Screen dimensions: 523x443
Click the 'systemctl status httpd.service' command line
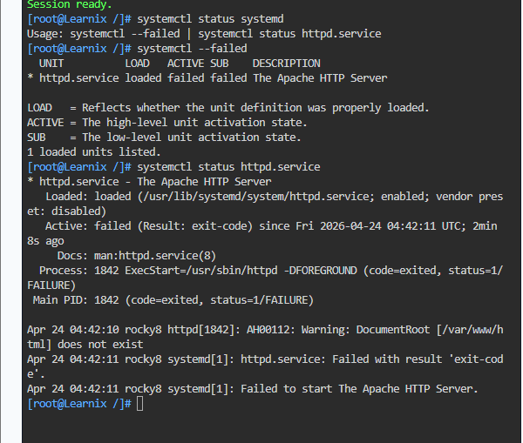pos(228,167)
